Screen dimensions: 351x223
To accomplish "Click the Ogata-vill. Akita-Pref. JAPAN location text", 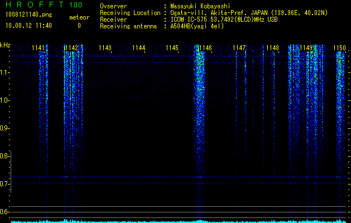I will point(249,13).
